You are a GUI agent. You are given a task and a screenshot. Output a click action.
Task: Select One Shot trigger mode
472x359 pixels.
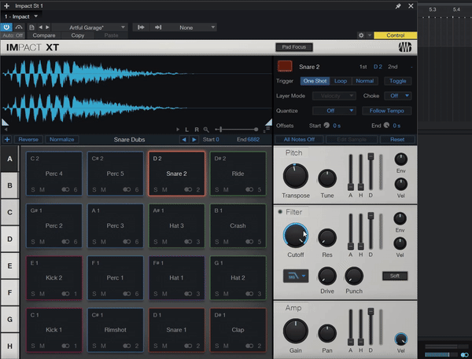(315, 81)
